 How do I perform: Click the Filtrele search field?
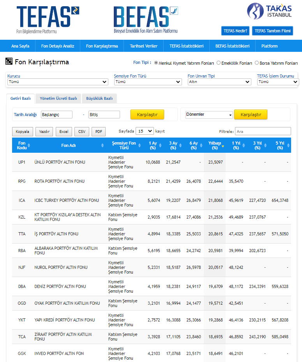263,131
